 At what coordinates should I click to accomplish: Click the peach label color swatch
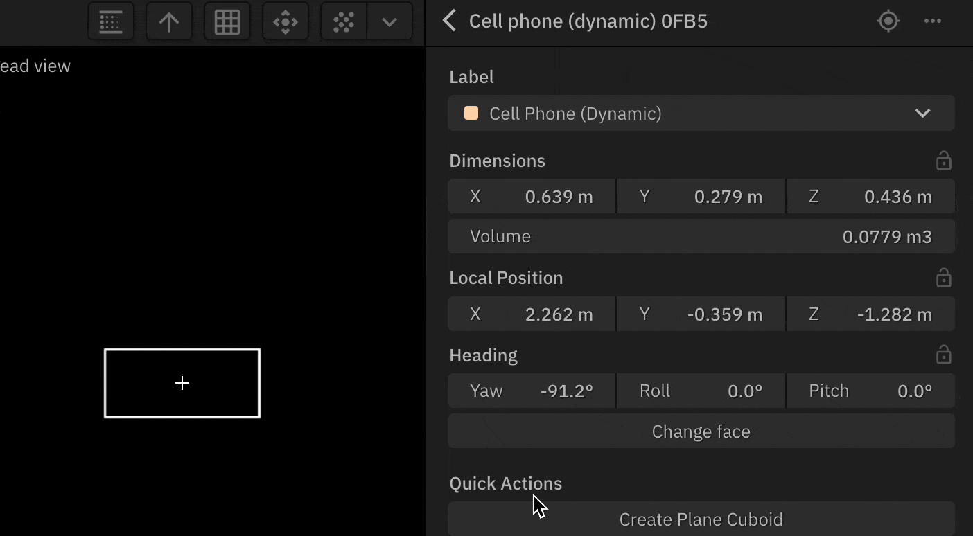[471, 114]
